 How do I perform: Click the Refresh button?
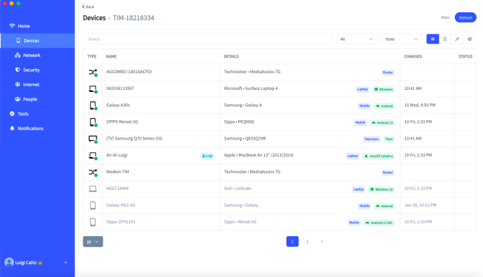[x=466, y=17]
